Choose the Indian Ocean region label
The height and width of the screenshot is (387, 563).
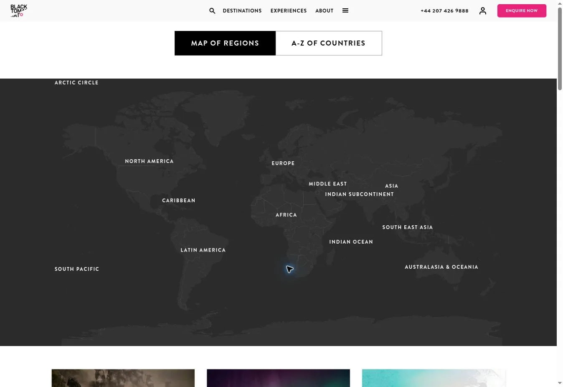(x=351, y=242)
